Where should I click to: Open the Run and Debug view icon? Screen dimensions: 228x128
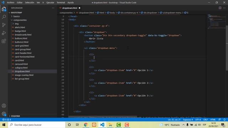click(x=4, y=33)
